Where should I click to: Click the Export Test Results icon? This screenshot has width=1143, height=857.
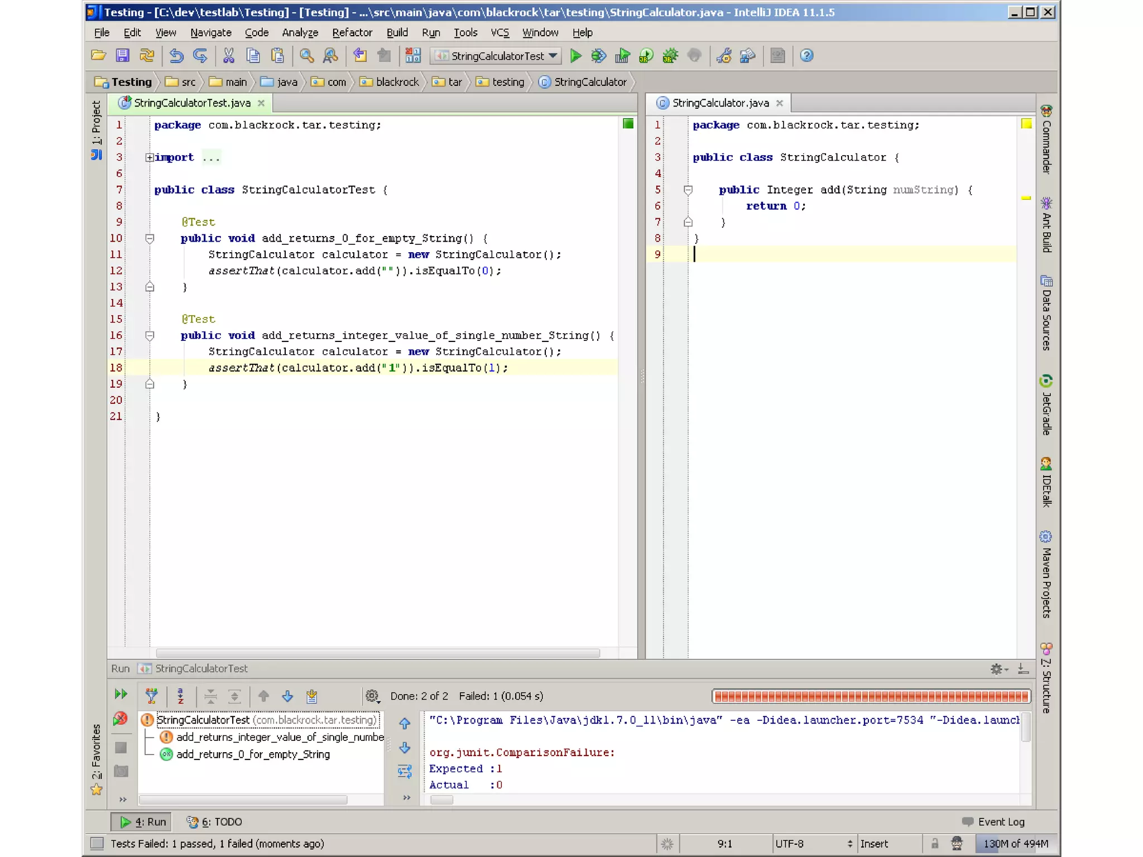(311, 696)
